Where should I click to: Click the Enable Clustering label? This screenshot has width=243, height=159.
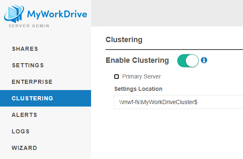click(x=137, y=60)
